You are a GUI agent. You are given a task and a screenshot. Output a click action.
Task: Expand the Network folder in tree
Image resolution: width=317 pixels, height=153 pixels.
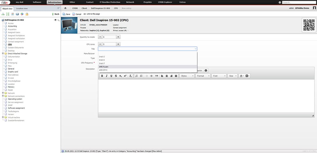pos(3,93)
